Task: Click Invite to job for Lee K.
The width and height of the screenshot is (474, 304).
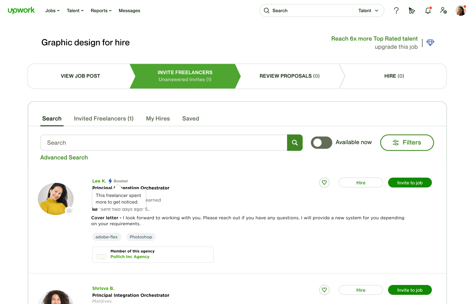Action: tap(410, 183)
